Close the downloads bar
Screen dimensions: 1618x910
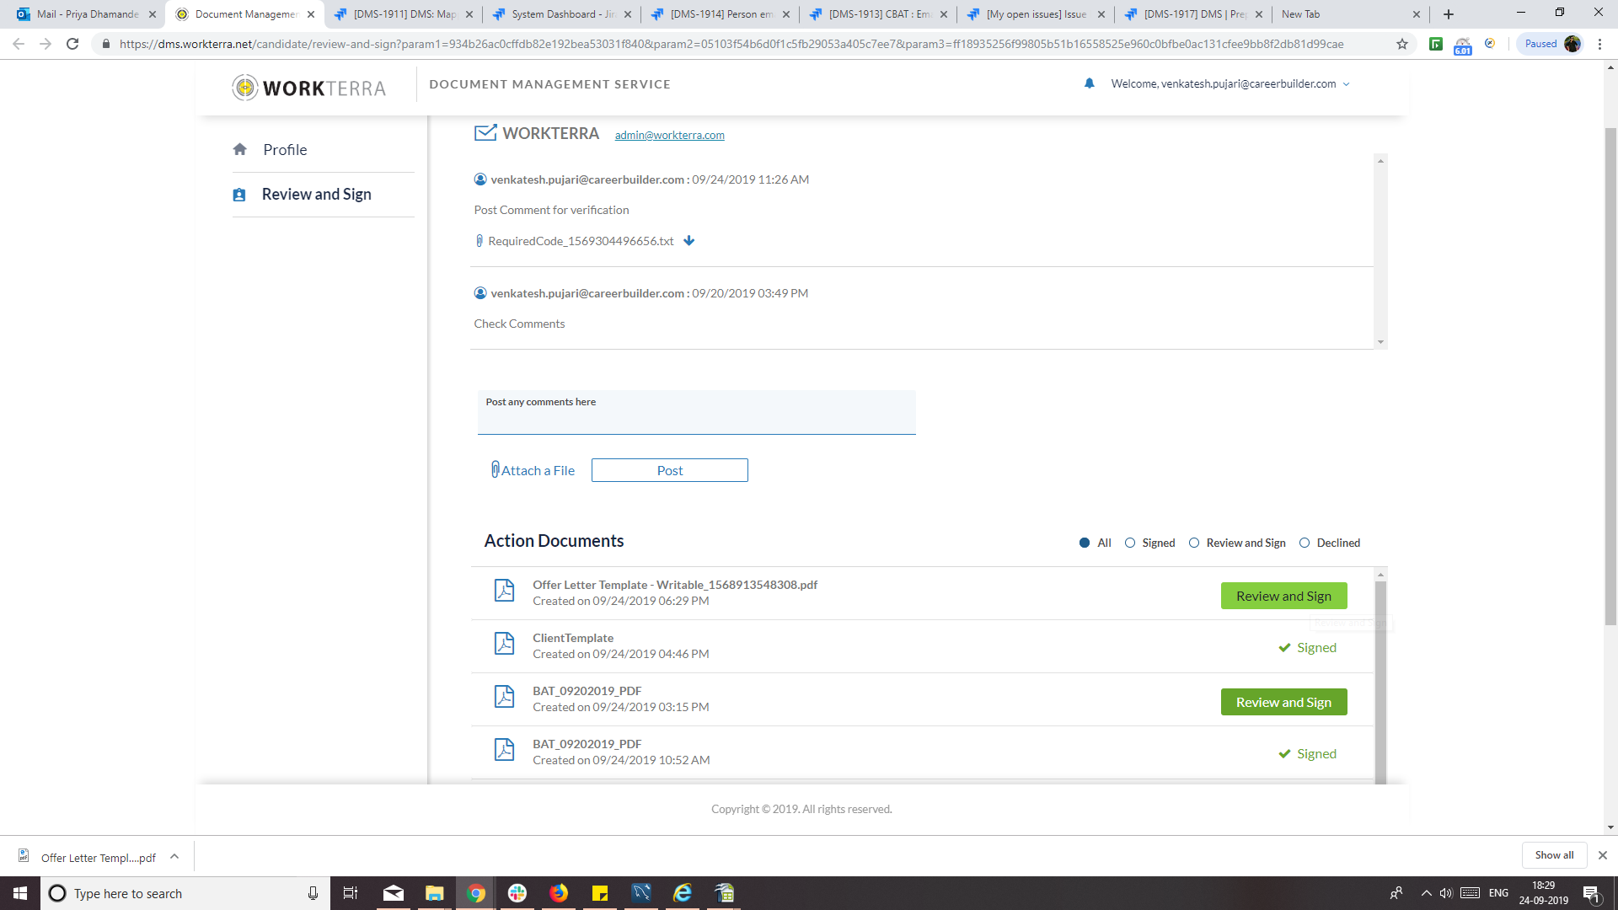coord(1603,855)
